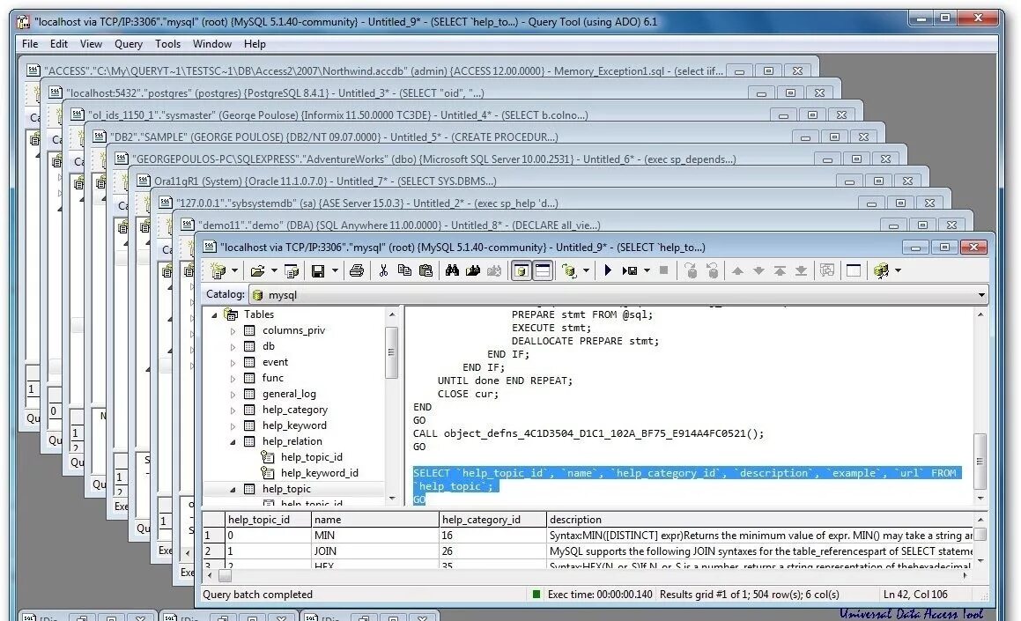Toggle the object browser pane button
Screen dimensions: 1021x621
pos(521,270)
